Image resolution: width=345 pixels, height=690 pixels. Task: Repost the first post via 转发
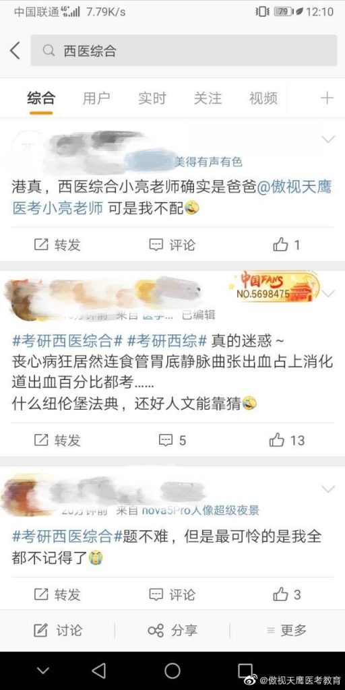tap(58, 244)
